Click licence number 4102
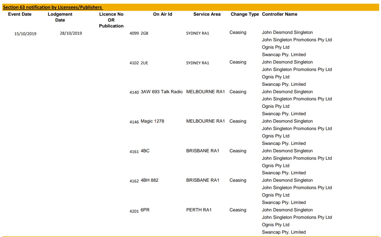The width and height of the screenshot is (381, 237). (x=134, y=63)
